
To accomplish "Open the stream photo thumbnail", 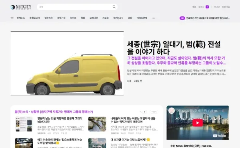I will coord(97,124).
